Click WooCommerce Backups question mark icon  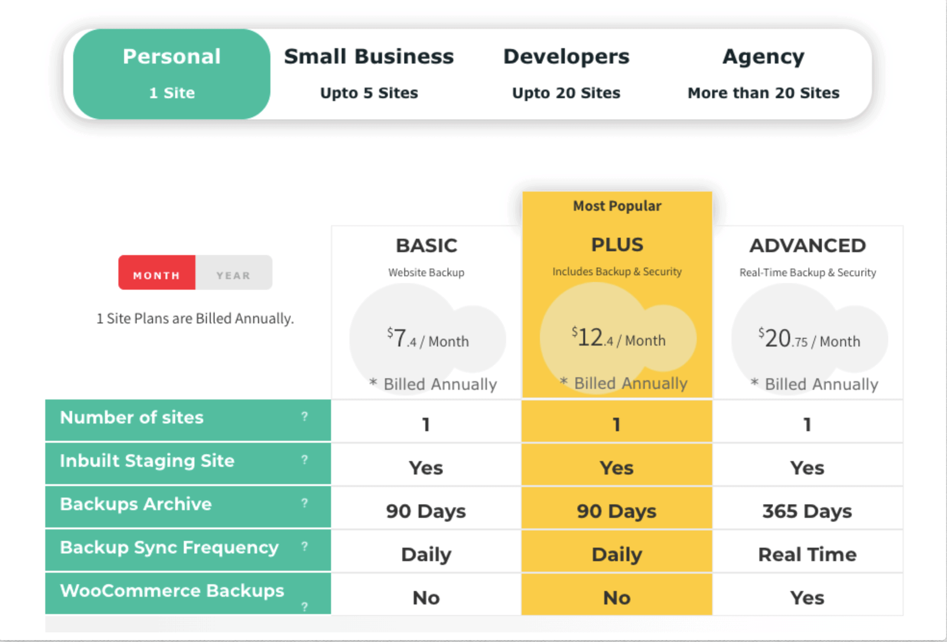pos(304,606)
